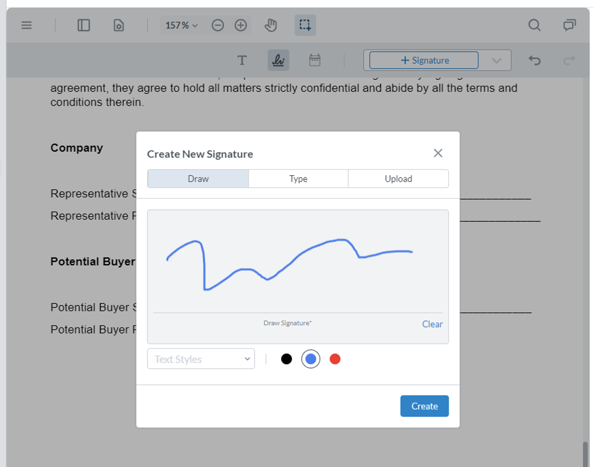Click the 'conditions therein.' paragraph line

point(97,102)
